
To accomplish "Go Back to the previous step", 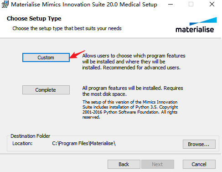I will pos(124,164).
